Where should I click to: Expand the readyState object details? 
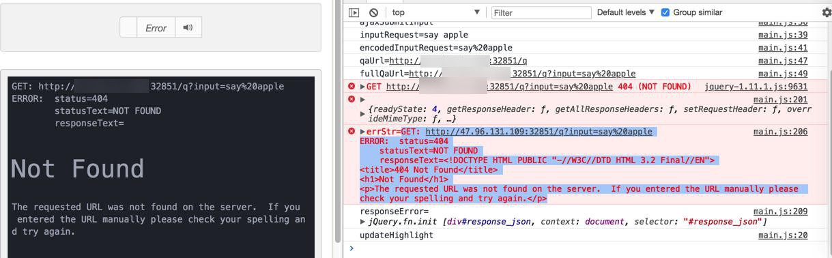pyautogui.click(x=363, y=114)
